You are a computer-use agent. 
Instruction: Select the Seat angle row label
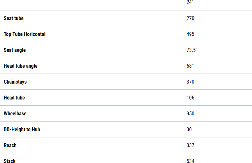[15, 50]
